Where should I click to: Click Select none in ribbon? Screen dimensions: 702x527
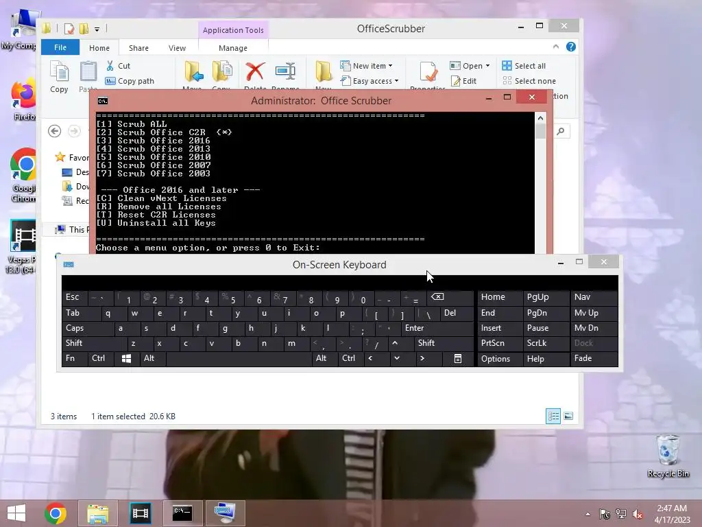point(529,81)
